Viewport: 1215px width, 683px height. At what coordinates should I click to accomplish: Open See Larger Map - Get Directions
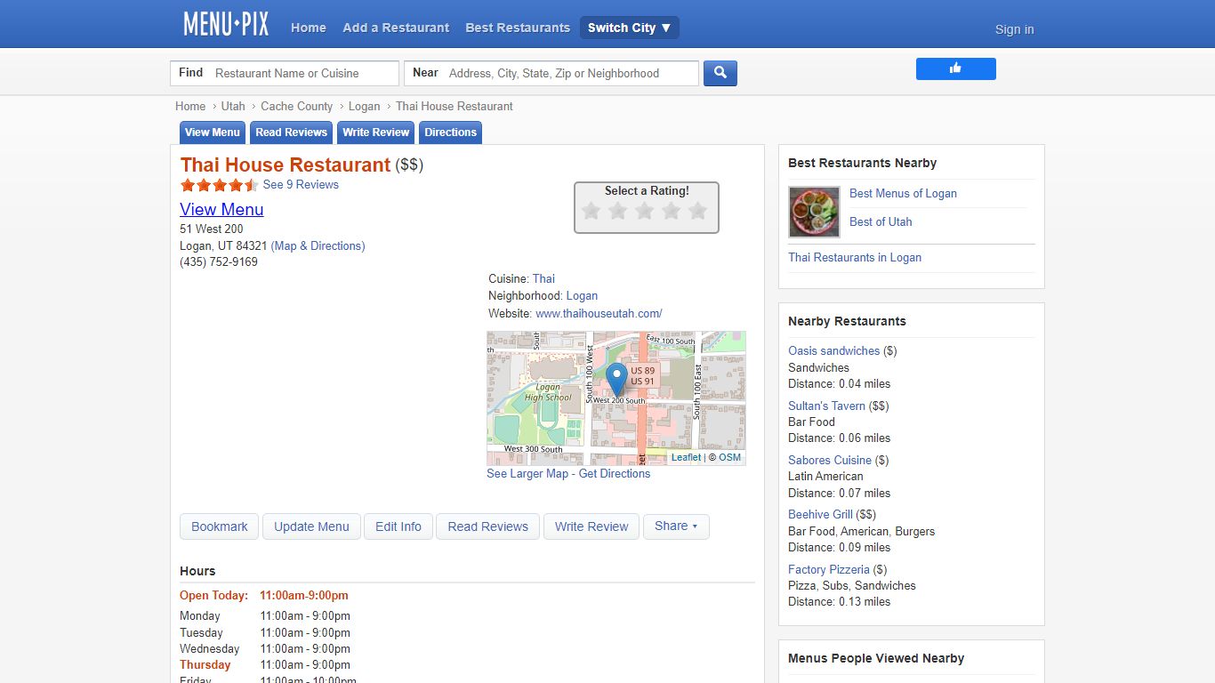tap(568, 473)
